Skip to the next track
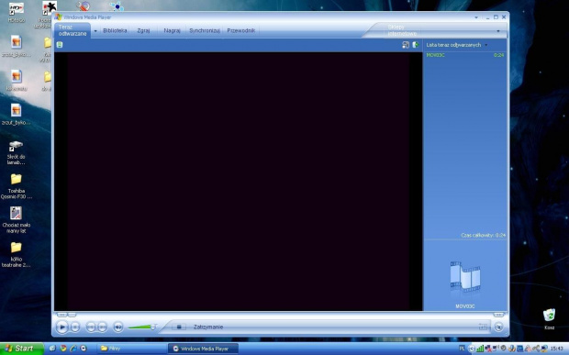 (x=103, y=327)
